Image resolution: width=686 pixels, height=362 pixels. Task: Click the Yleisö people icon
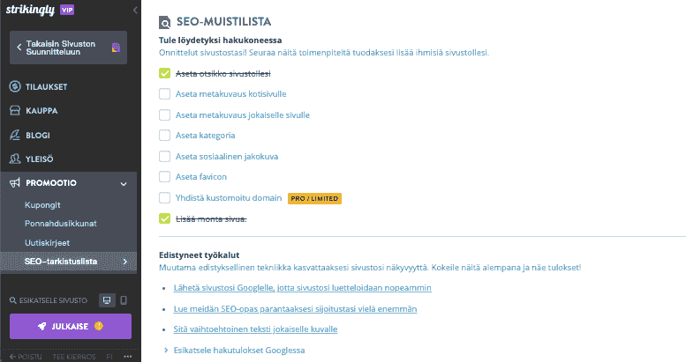(x=15, y=159)
